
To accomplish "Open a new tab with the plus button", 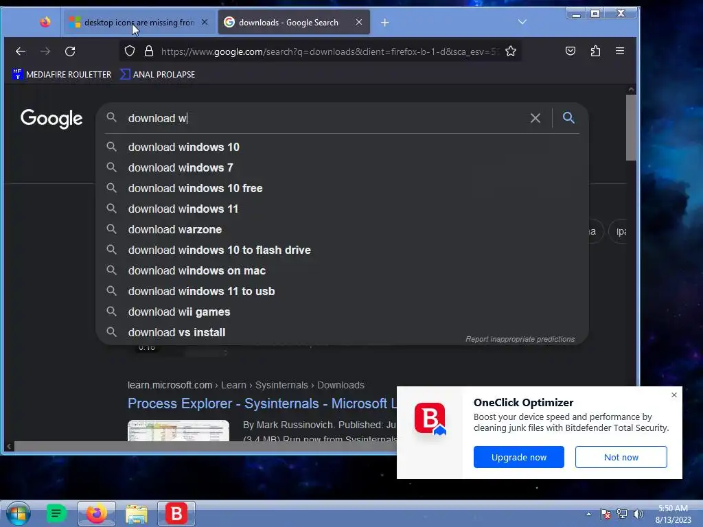I will click(384, 23).
